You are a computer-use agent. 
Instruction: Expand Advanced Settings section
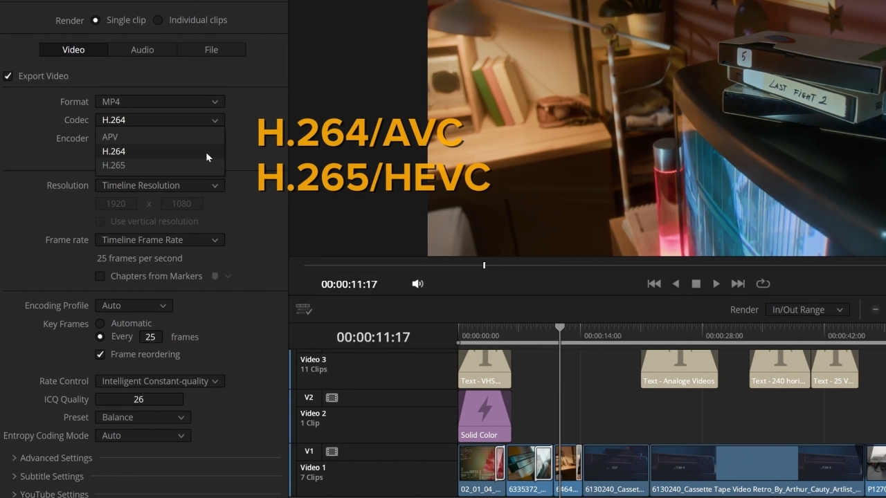click(51, 458)
